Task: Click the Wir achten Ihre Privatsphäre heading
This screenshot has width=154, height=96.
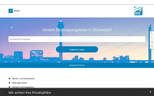Action: point(30,93)
